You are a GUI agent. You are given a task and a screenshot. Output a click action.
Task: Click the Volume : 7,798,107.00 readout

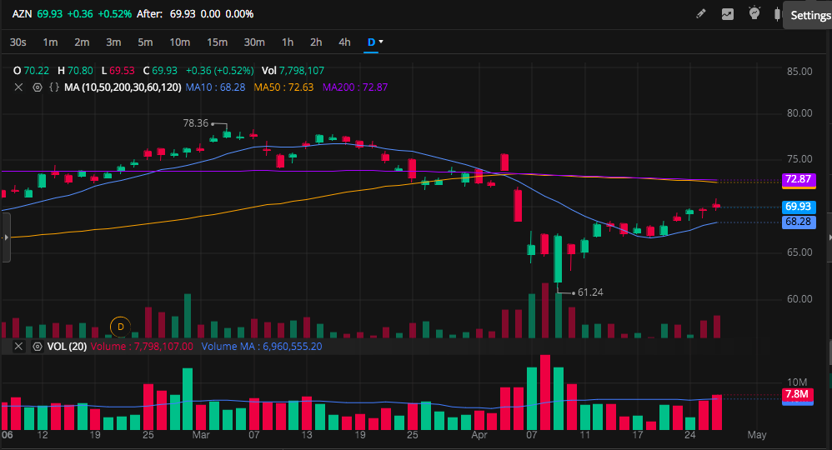142,347
